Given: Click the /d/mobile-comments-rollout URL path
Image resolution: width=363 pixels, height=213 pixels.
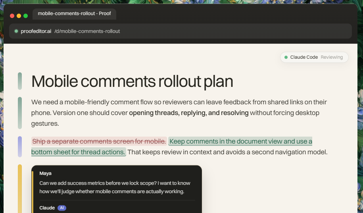Looking at the screenshot, I should [x=87, y=31].
